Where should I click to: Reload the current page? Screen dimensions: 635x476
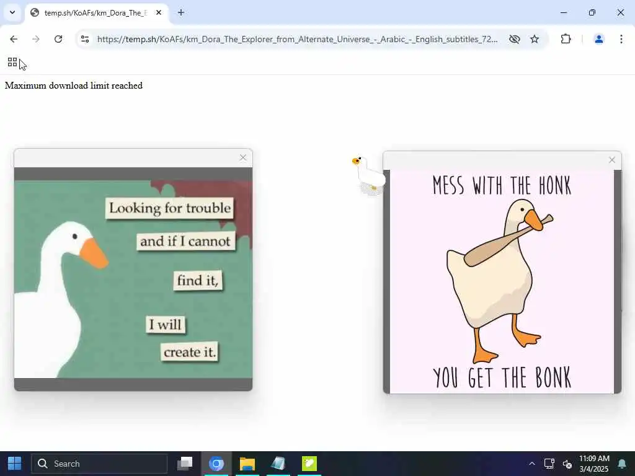click(58, 39)
